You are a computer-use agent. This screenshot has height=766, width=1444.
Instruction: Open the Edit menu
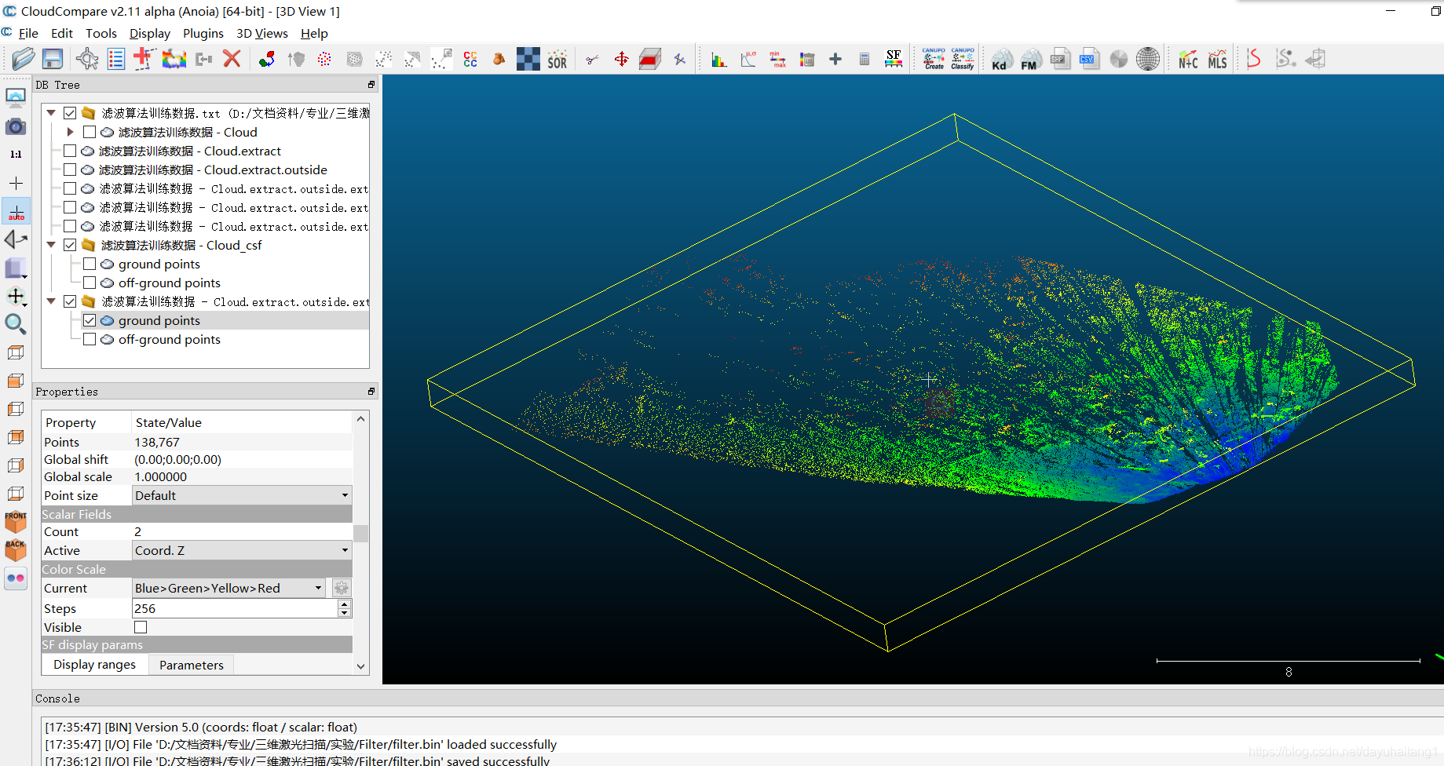tap(62, 33)
